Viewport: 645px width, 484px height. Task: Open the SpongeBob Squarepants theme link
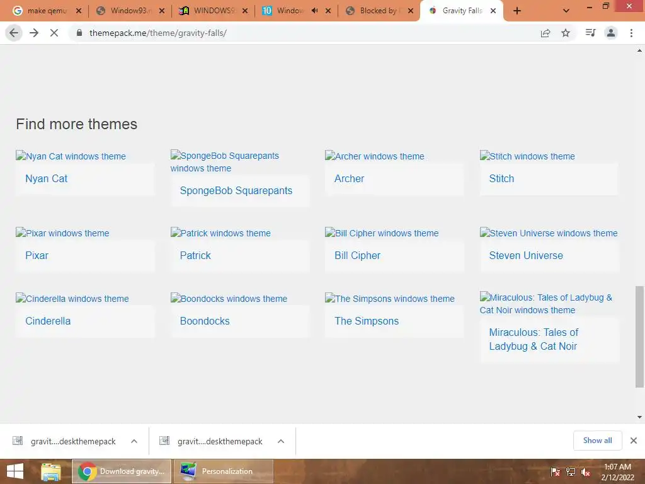(236, 190)
